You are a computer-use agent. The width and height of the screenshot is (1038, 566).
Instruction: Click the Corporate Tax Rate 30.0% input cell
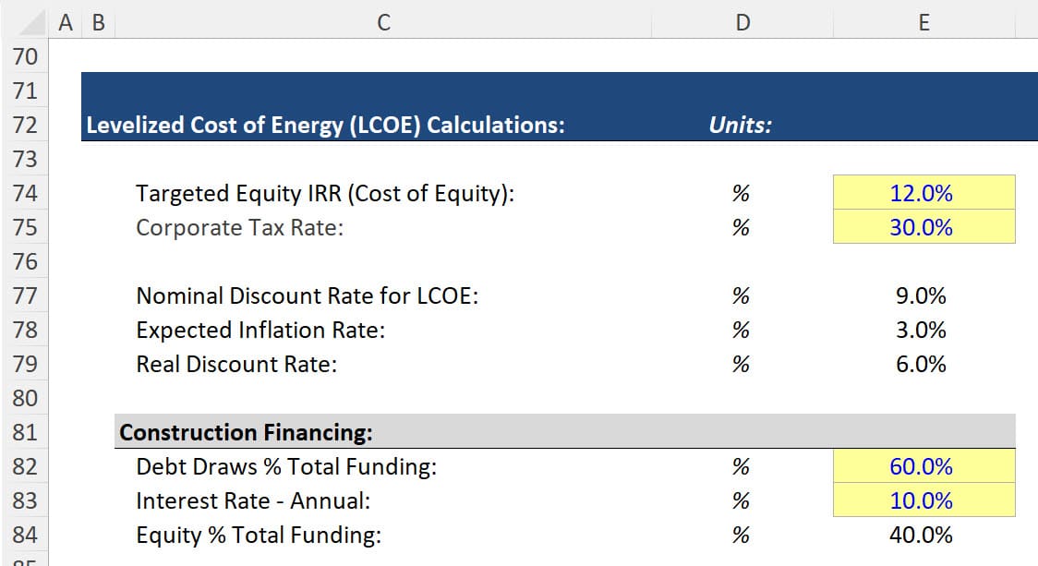(923, 227)
